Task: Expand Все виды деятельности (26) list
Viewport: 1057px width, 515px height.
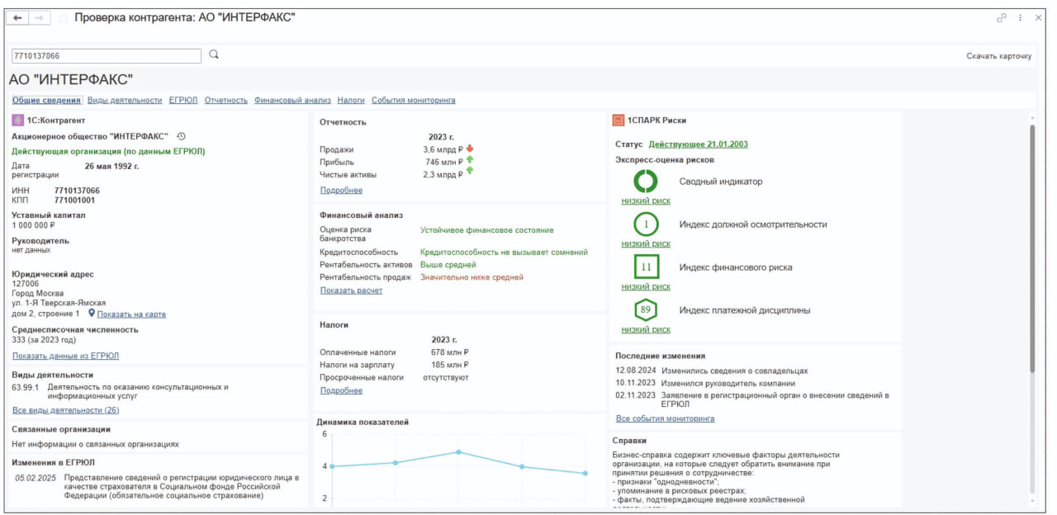Action: [65, 410]
